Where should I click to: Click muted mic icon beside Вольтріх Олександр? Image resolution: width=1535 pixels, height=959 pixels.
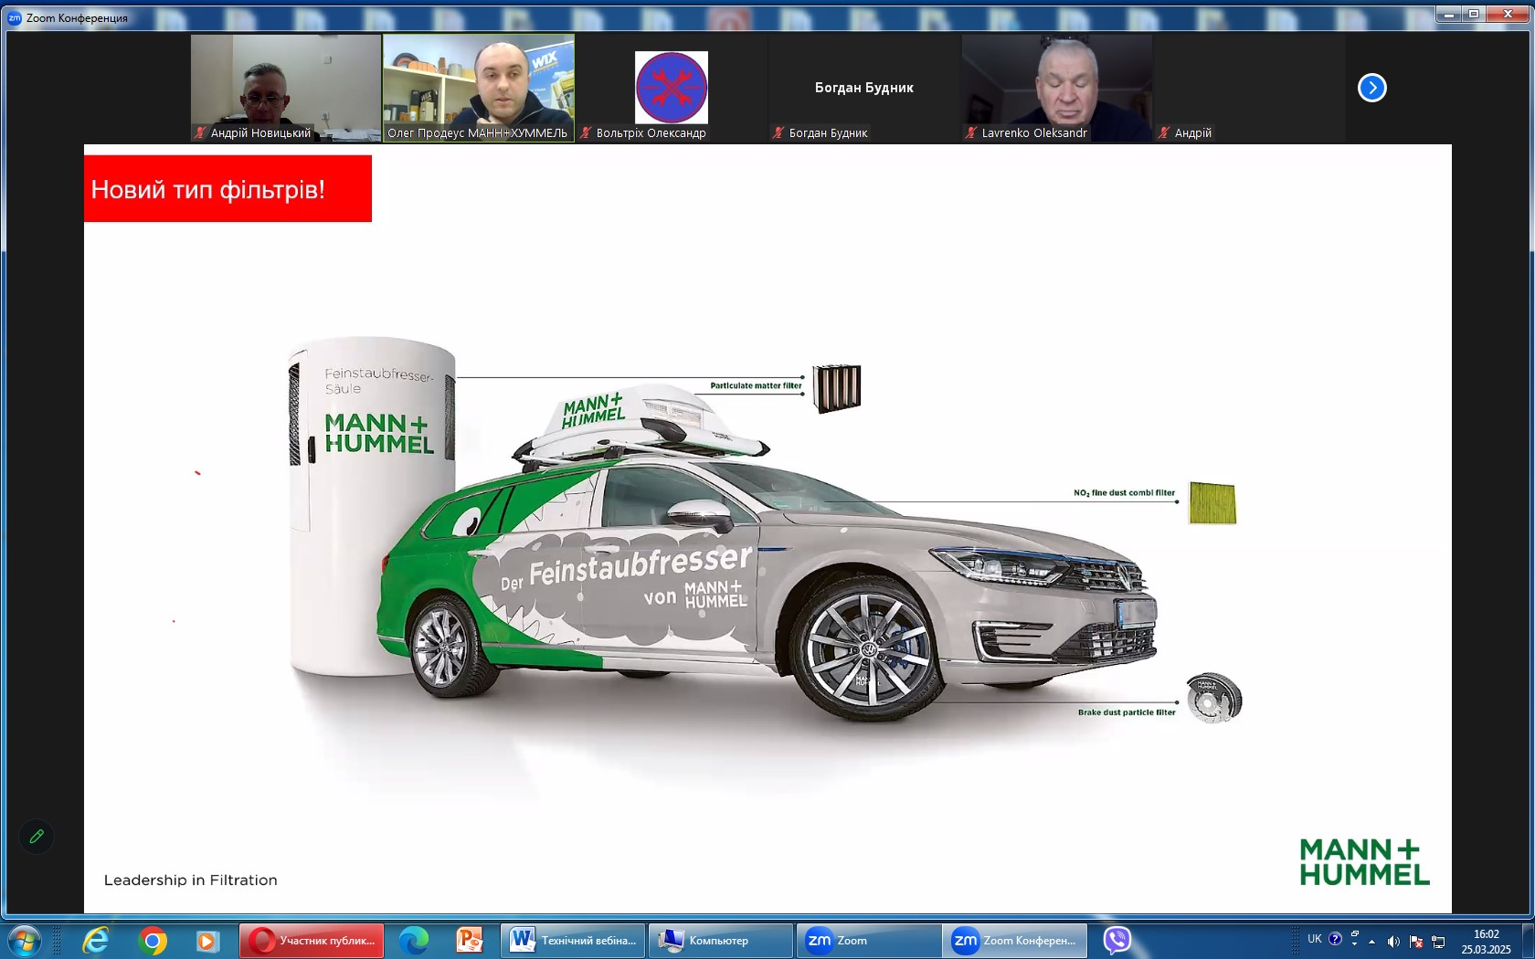tap(586, 133)
